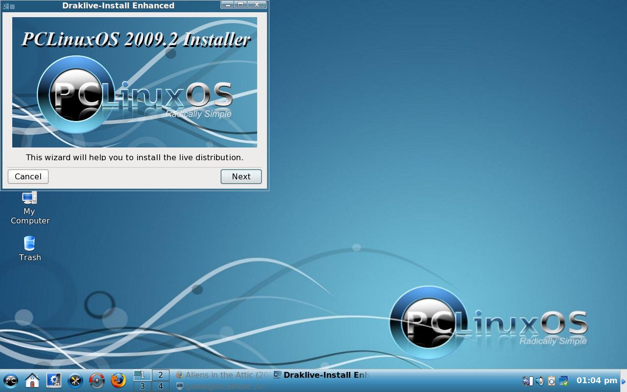Activate the Aliens in the Attic taskbar entry
The width and height of the screenshot is (627, 392).
pos(223,375)
